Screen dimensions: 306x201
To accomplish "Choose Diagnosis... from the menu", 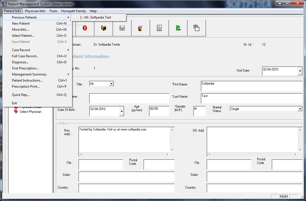I will pos(37,62).
